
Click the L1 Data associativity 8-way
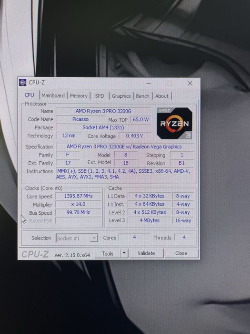pyautogui.click(x=183, y=196)
